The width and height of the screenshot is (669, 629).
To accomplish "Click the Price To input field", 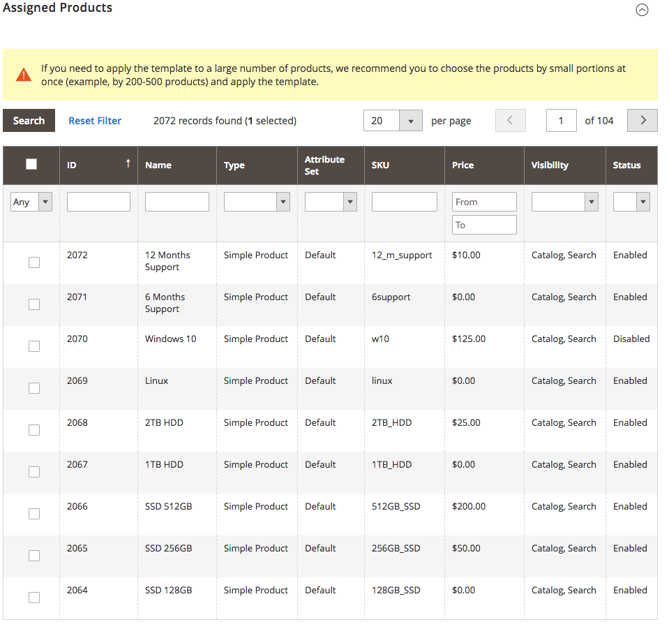I will [x=484, y=225].
